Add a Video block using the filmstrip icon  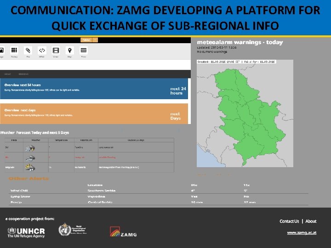(56, 50)
